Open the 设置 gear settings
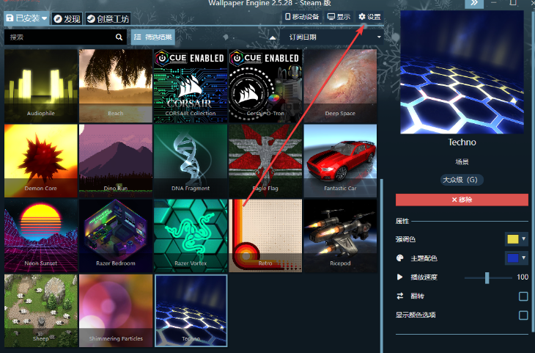 [369, 17]
